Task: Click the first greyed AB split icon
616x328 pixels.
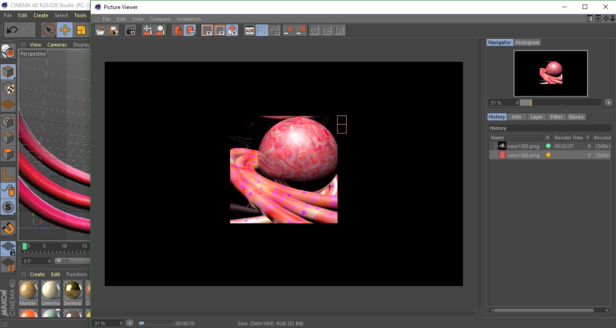Action: click(315, 30)
